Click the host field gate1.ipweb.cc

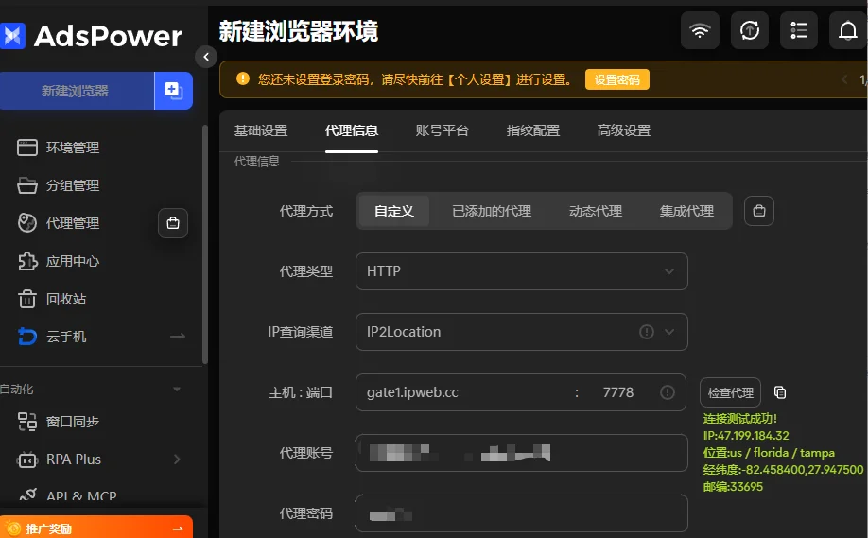tap(465, 392)
